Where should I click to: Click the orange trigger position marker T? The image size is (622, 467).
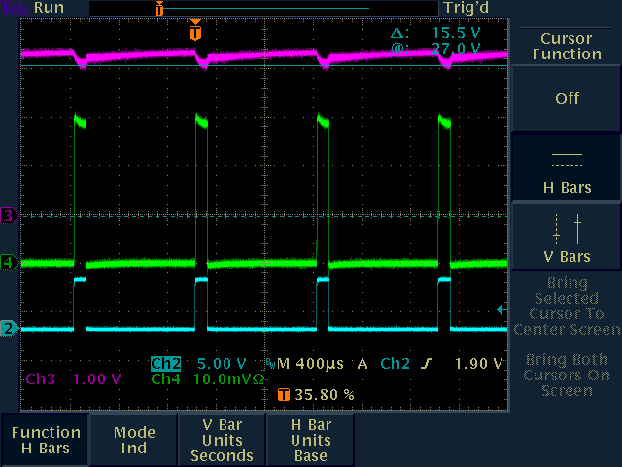[x=195, y=30]
